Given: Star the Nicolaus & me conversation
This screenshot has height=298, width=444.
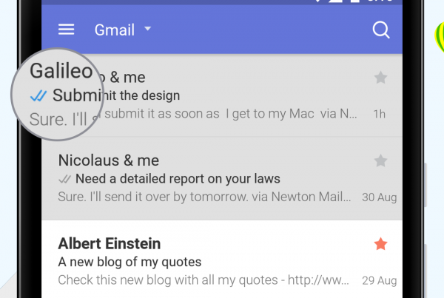Looking at the screenshot, I should pos(380,160).
